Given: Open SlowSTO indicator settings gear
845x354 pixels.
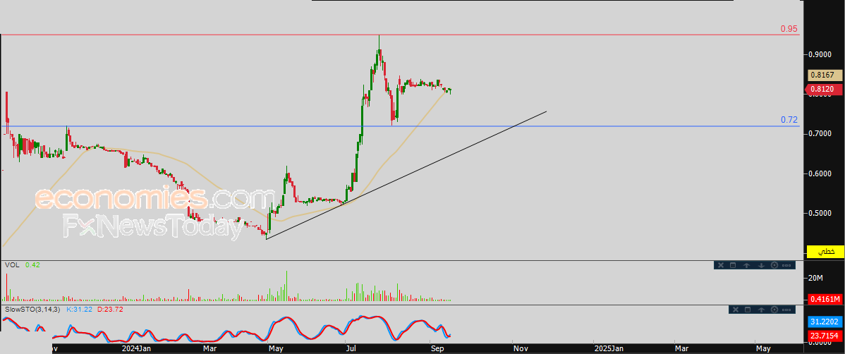Looking at the screenshot, I should pos(774,310).
